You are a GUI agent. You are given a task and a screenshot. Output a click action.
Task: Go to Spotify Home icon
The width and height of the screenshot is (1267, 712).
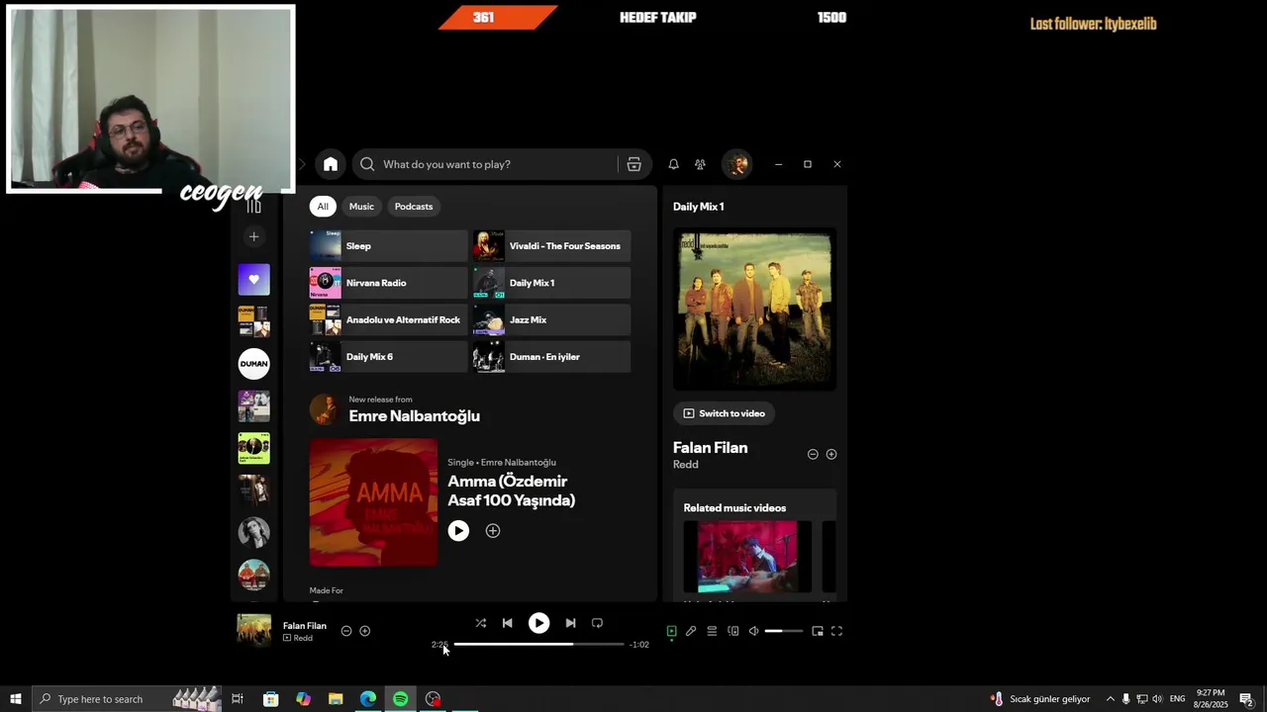point(331,164)
